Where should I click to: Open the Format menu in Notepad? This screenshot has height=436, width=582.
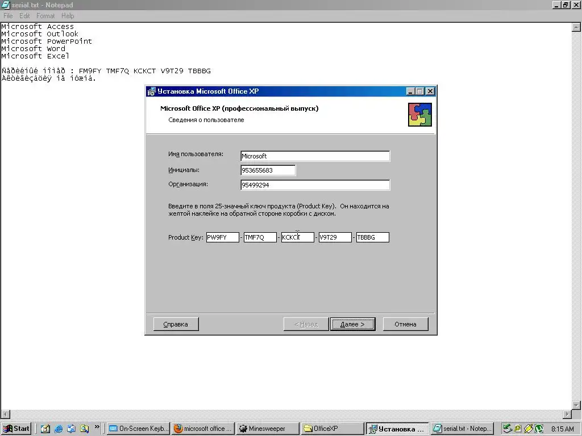coord(45,15)
